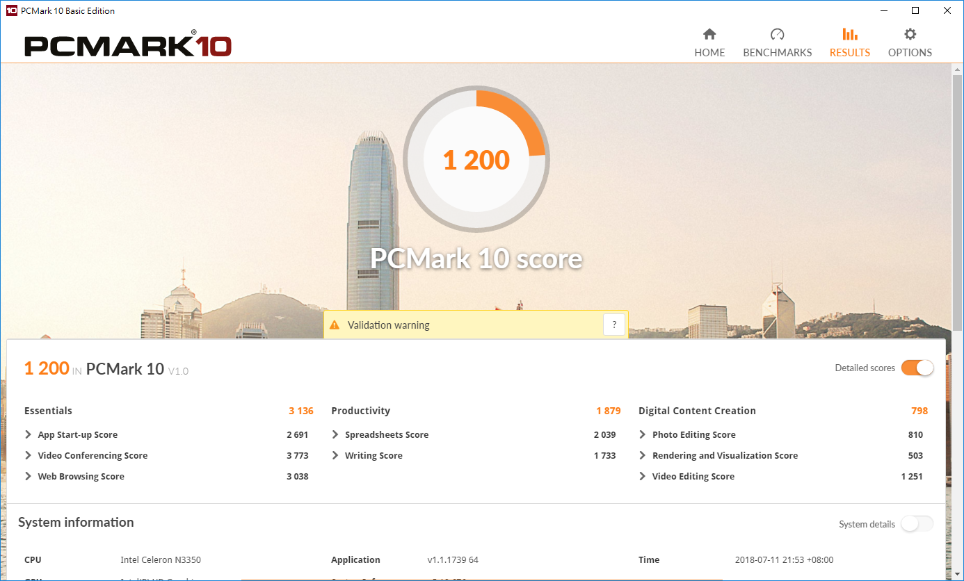Click Spreadsheets score value 2 039
Viewport: 964px width, 581px height.
click(605, 434)
